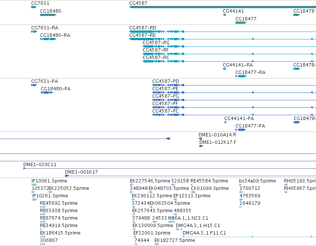Click the CG44141 gene label
This screenshot has height=246, width=316.
pyautogui.click(x=233, y=11)
